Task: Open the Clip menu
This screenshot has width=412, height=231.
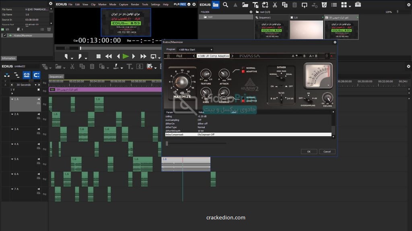Action: 93,4
